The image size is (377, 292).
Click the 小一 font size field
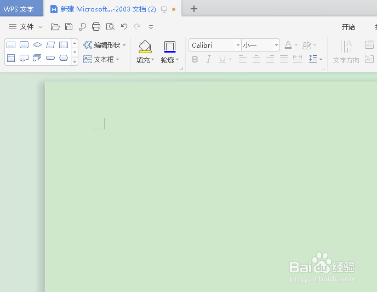(x=258, y=45)
